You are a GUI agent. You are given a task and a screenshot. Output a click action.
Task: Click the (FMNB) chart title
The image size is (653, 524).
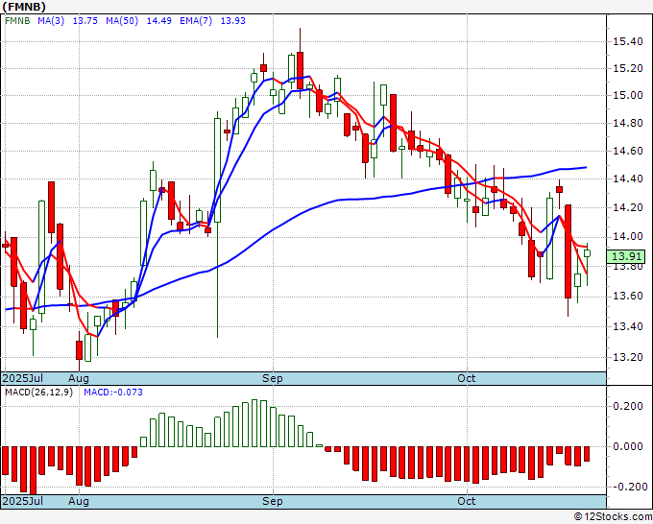tap(23, 7)
